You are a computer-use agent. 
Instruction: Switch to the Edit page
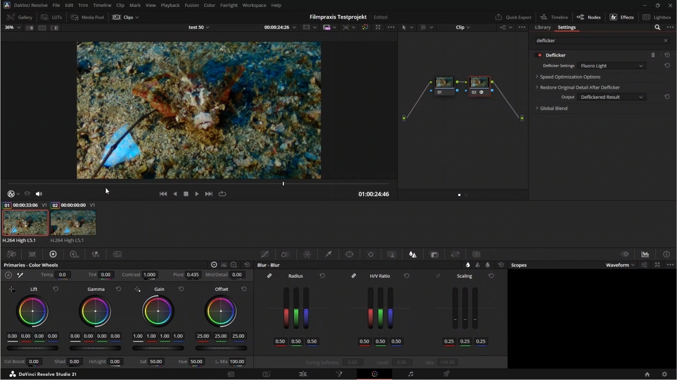point(303,374)
